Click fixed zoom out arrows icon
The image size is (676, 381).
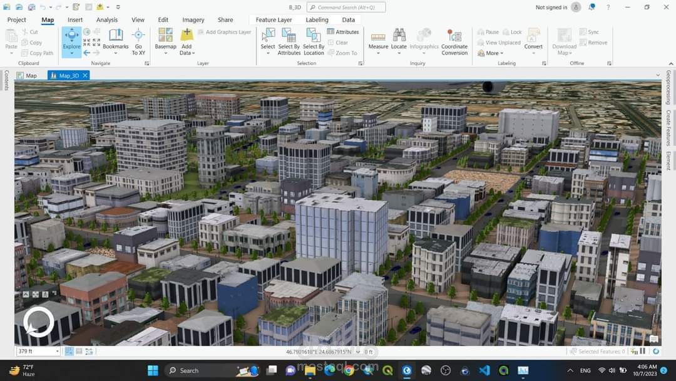[96, 42]
